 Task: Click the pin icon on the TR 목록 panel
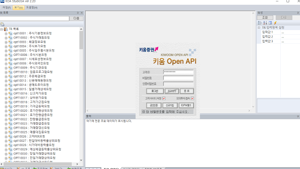77,13
